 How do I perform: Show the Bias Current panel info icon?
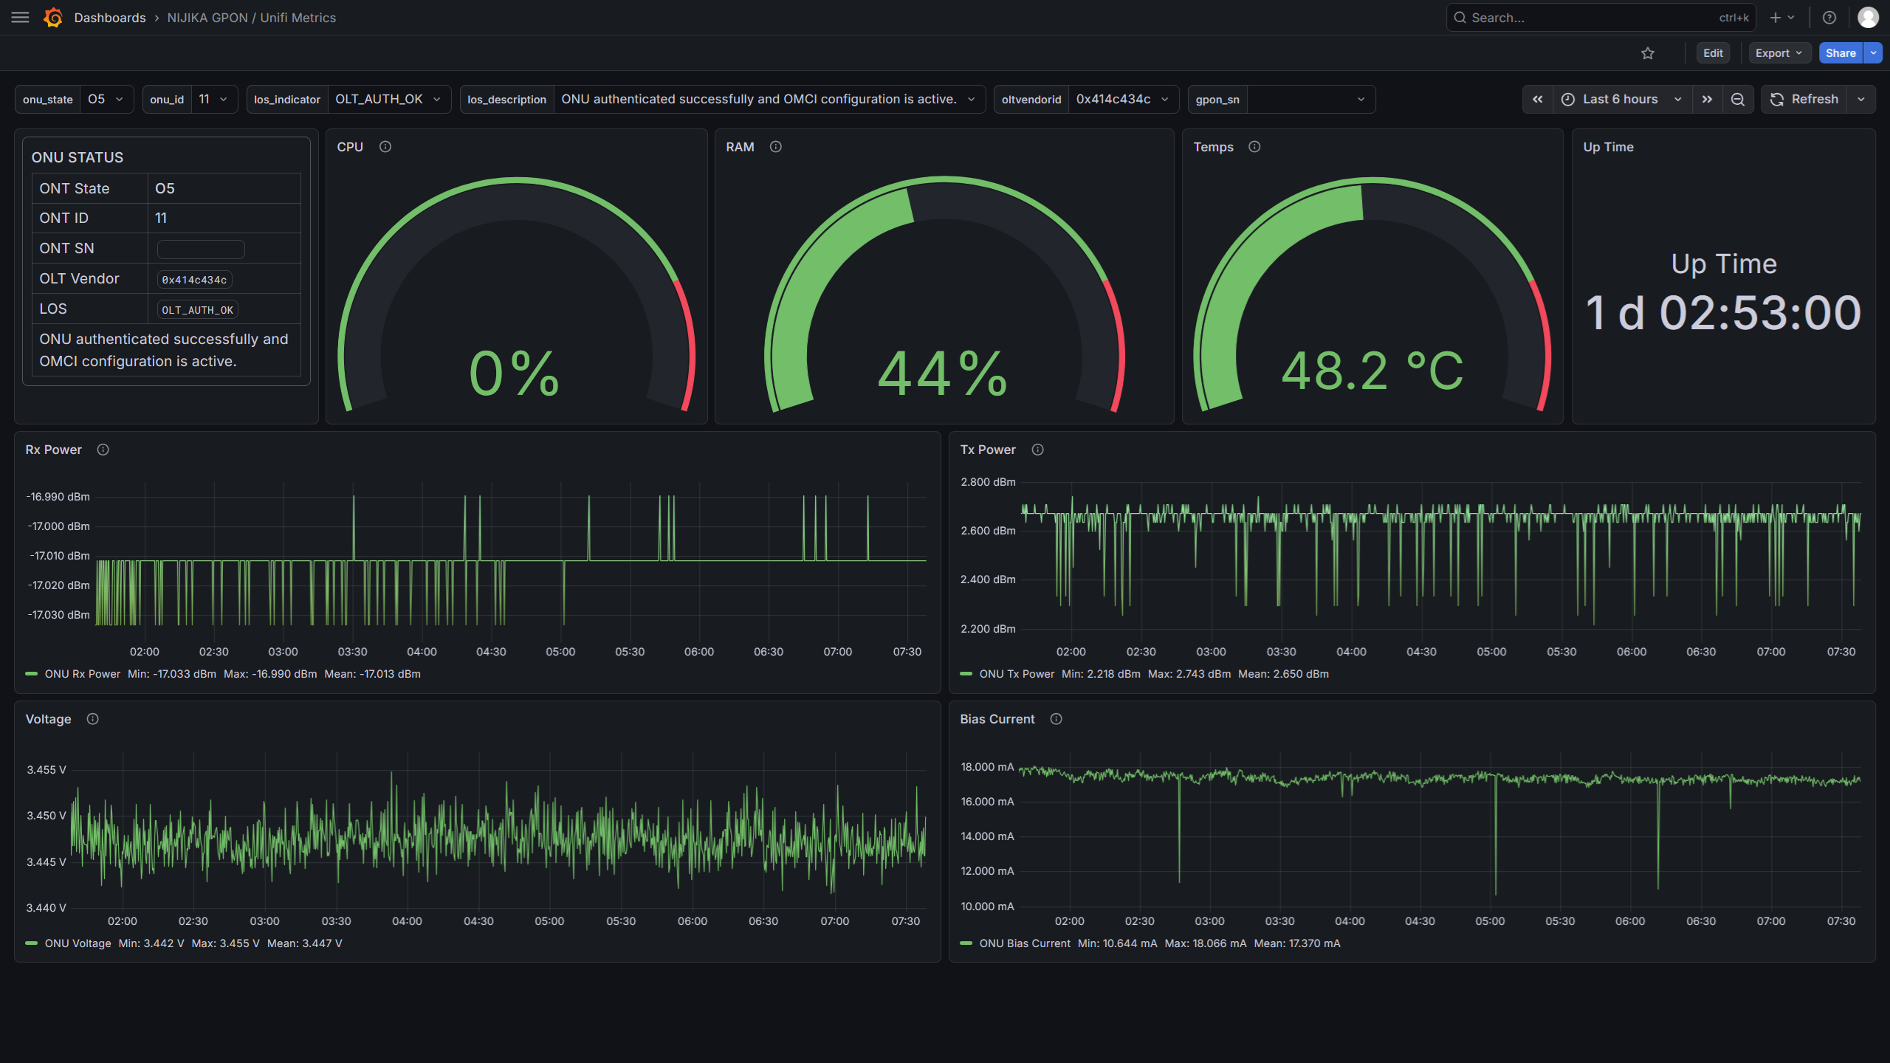1056,719
